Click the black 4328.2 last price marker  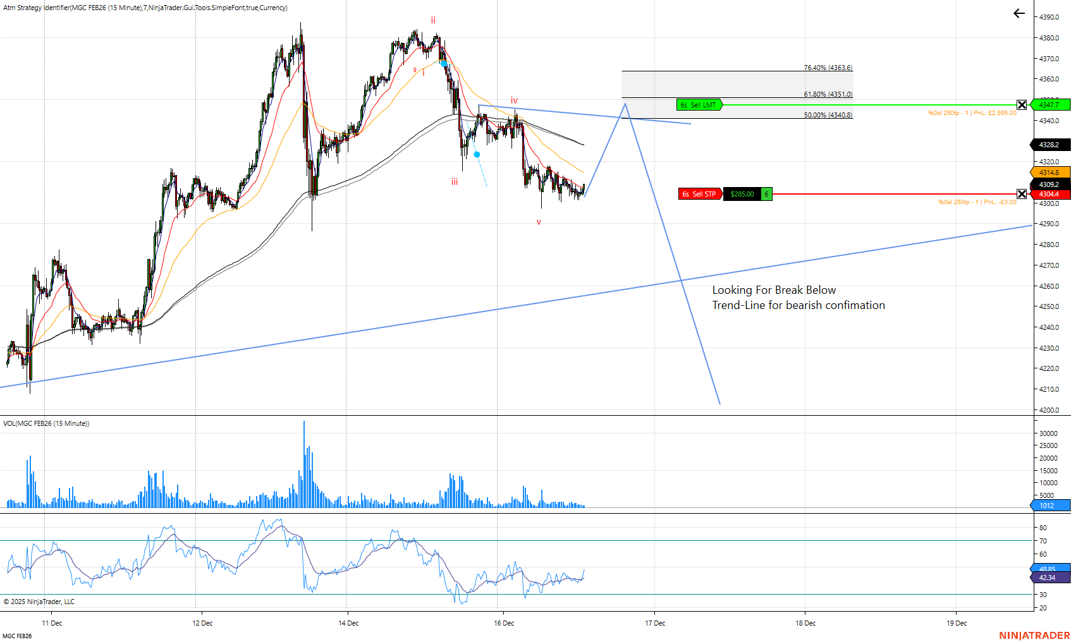pyautogui.click(x=1050, y=145)
